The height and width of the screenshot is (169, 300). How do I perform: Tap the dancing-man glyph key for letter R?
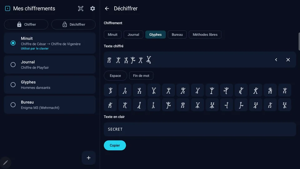168,105
